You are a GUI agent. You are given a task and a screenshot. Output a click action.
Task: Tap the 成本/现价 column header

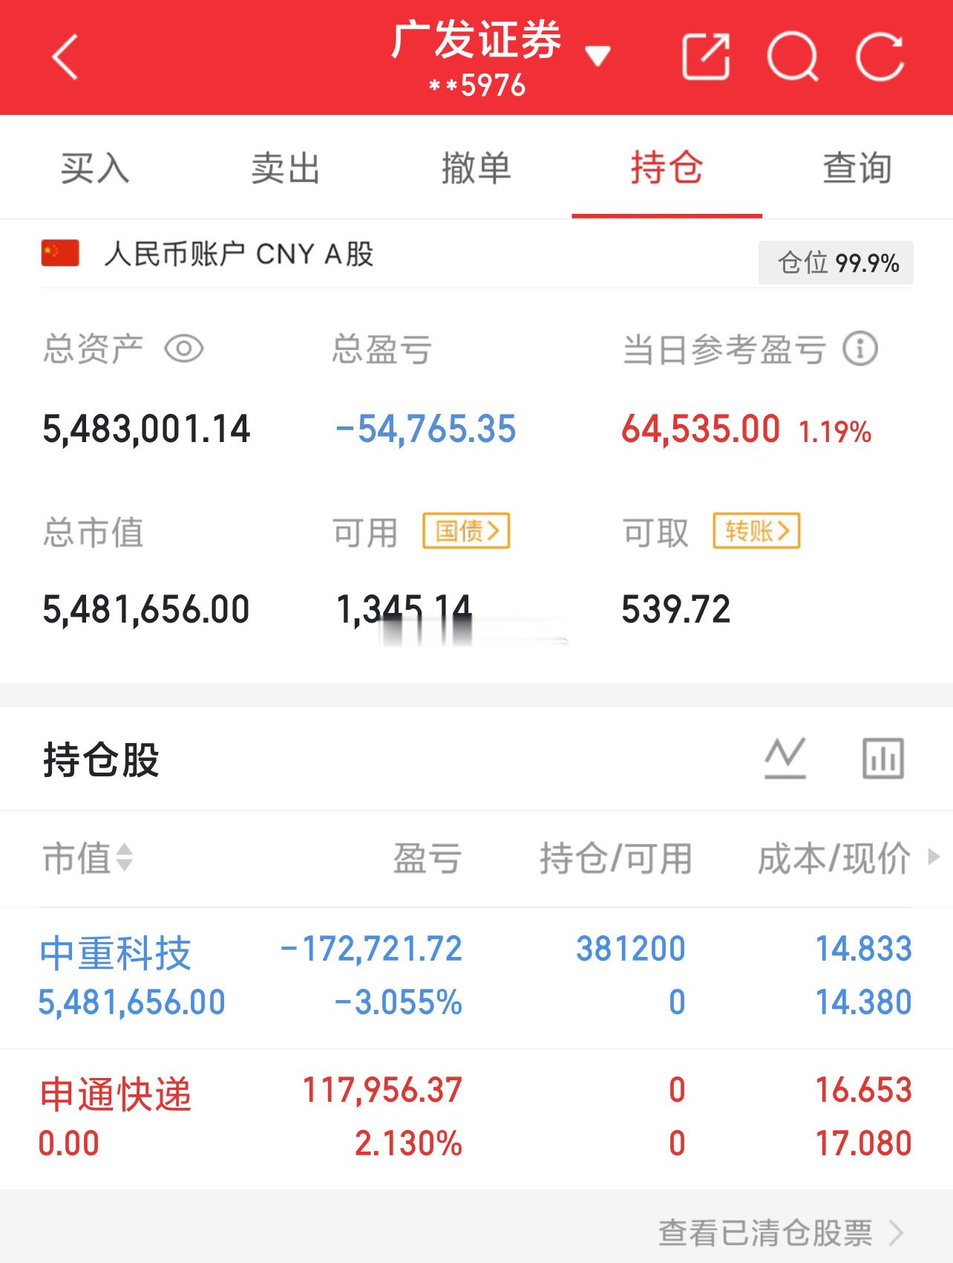click(834, 858)
